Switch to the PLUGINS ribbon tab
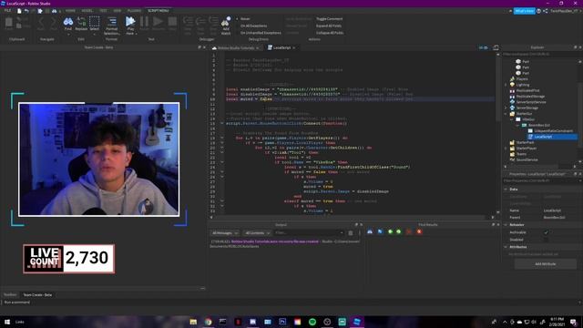The image size is (583, 328). pyautogui.click(x=134, y=11)
